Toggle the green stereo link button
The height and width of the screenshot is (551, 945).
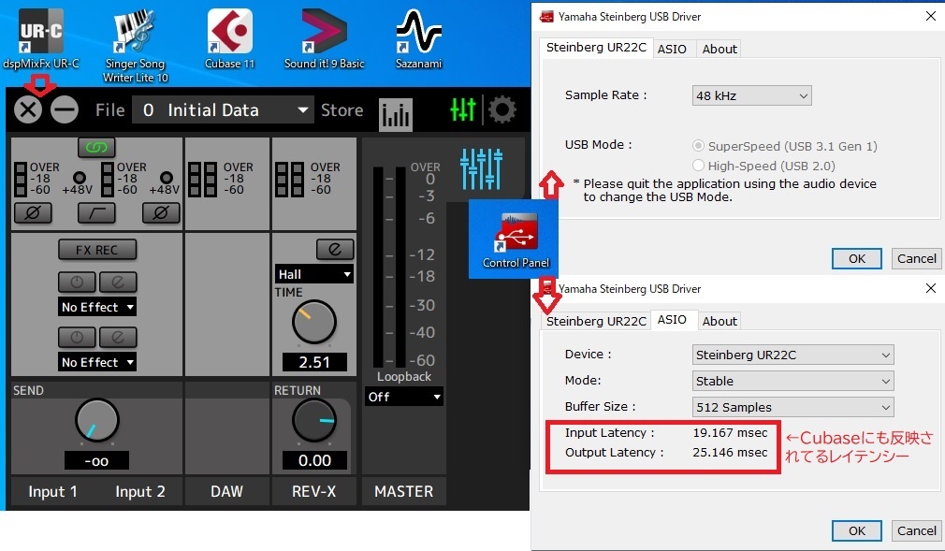(96, 147)
